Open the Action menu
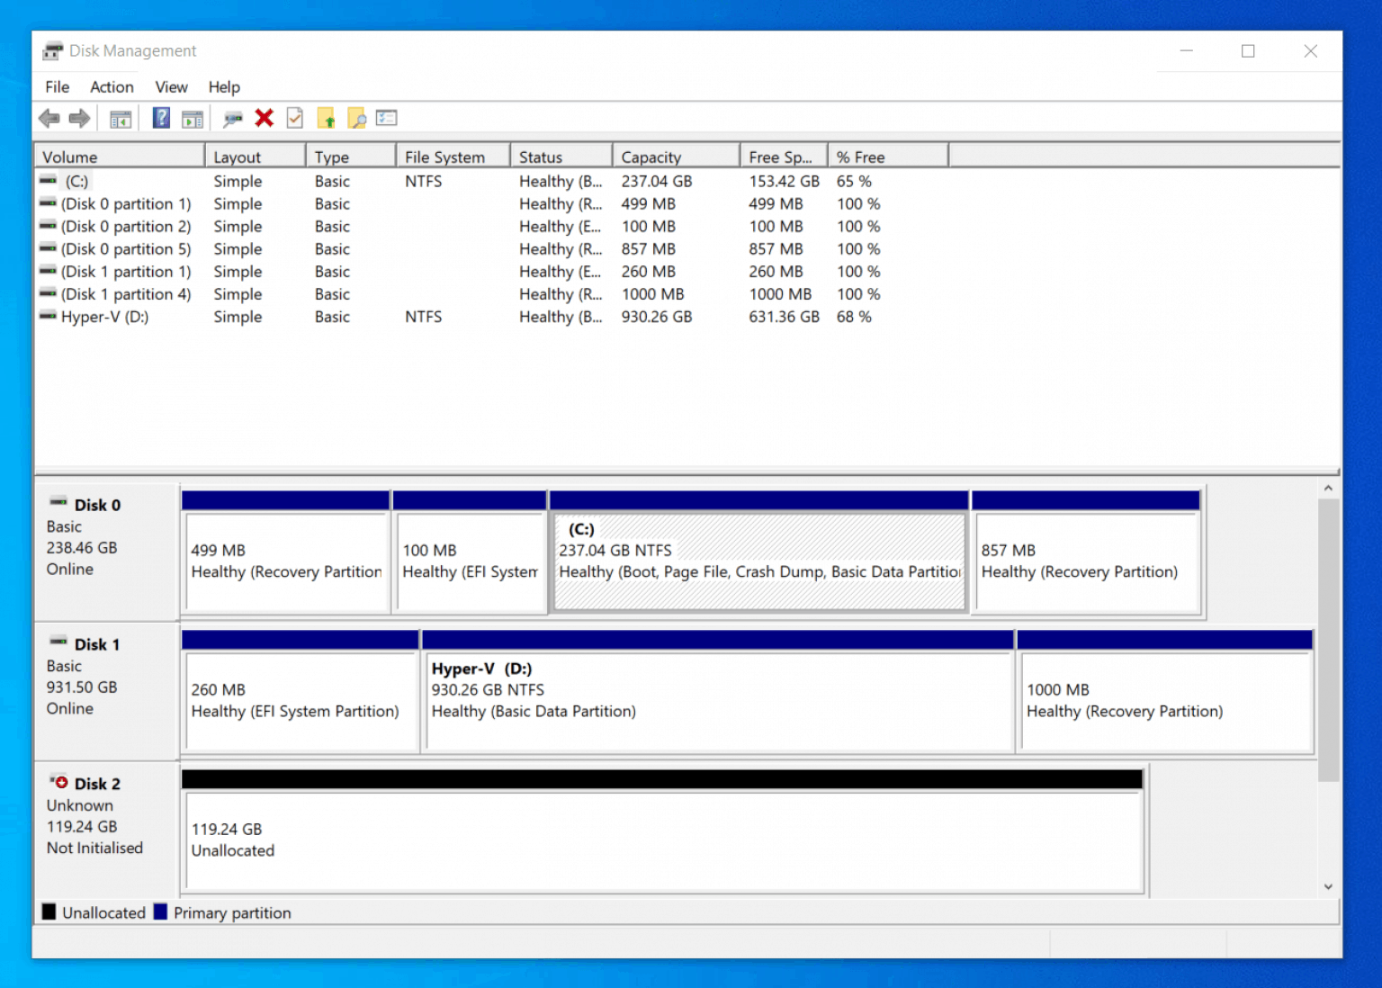The width and height of the screenshot is (1382, 988). point(111,86)
